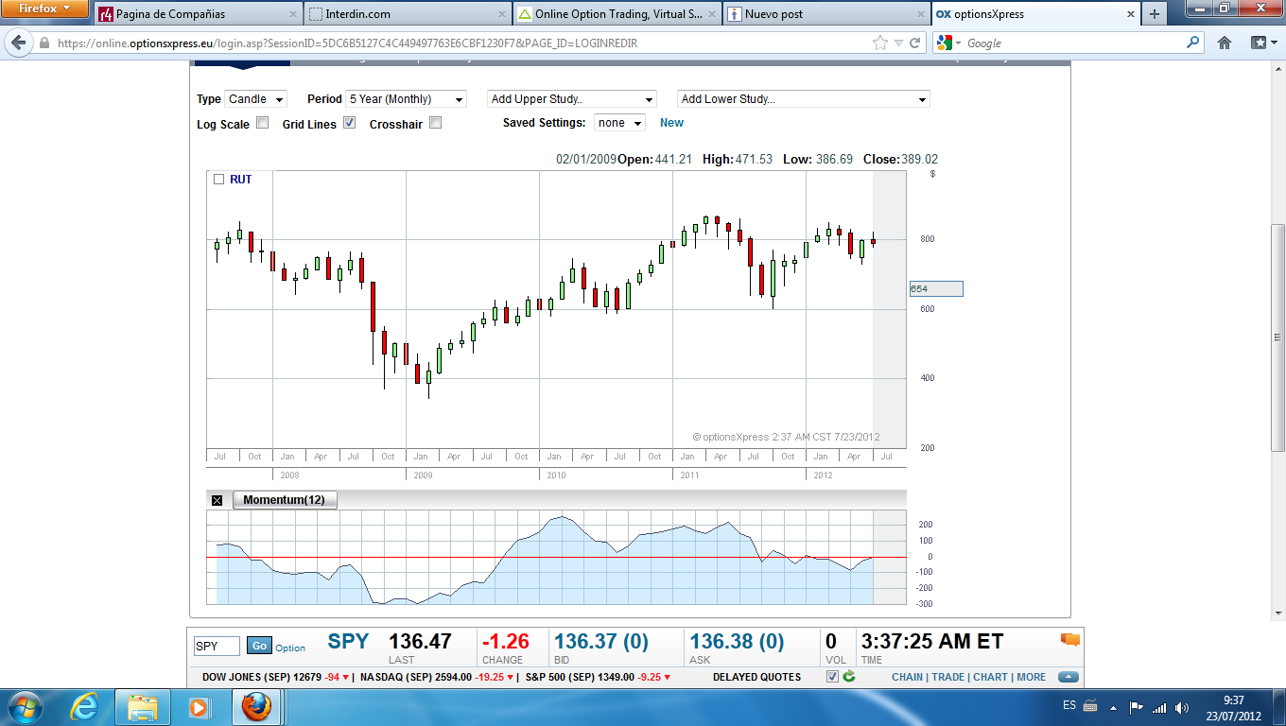The image size is (1286, 726).
Task: Open the MORE link in quote bar
Action: 1031,677
